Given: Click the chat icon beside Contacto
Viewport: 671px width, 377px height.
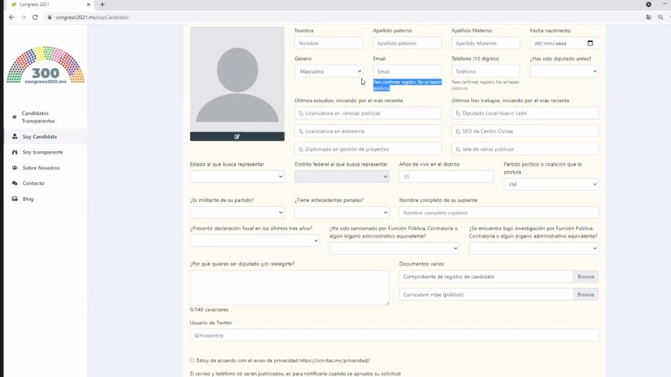Looking at the screenshot, I should (x=15, y=183).
